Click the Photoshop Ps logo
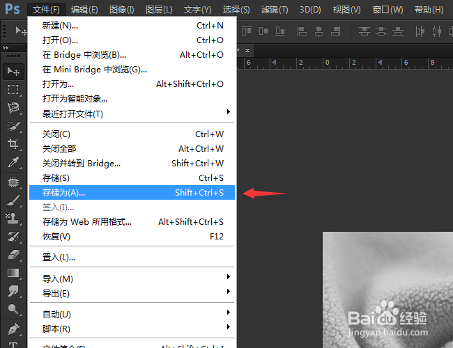453x348 pixels. (x=13, y=9)
